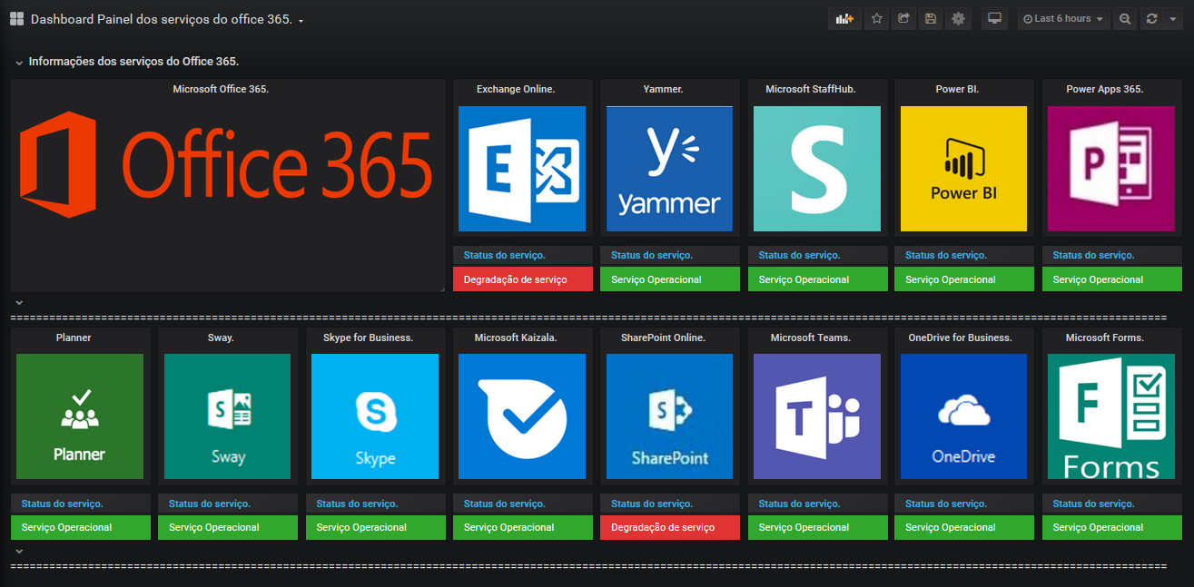
Task: Click the Microsoft Kaizala logo tile
Action: [x=522, y=416]
